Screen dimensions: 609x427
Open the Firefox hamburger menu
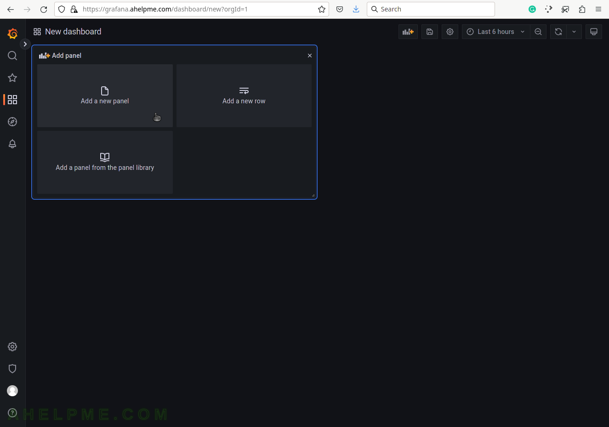tap(598, 9)
